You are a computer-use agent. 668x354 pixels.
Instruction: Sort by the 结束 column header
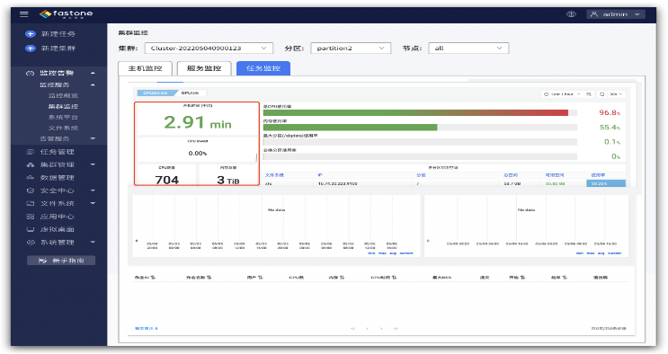pos(559,278)
